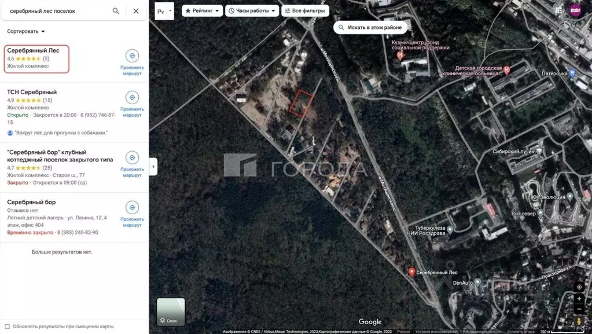Open the account avatar
This screenshot has width=592, height=334.
[x=576, y=10]
